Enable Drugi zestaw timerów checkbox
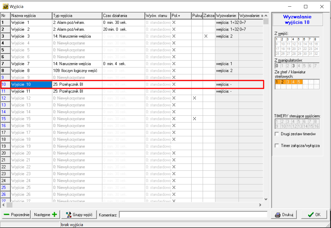This screenshot has height=228, width=331. [x=277, y=134]
